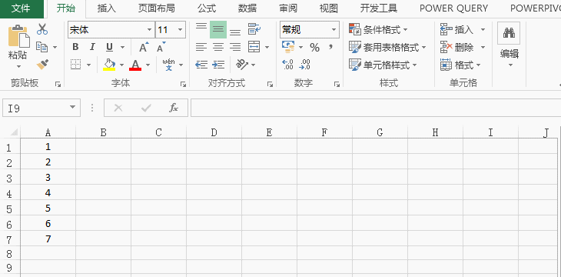Expand borders dropdown arrow

point(88,65)
